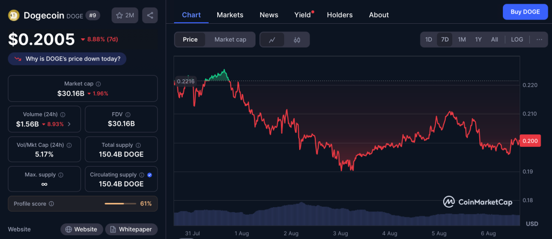Click the $1.56B volume value

(x=27, y=124)
